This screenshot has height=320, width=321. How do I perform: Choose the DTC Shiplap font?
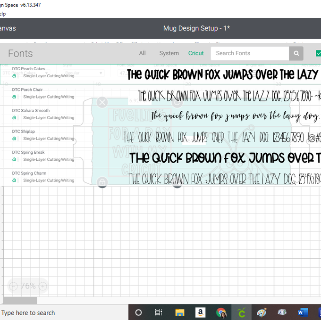(x=160, y=137)
